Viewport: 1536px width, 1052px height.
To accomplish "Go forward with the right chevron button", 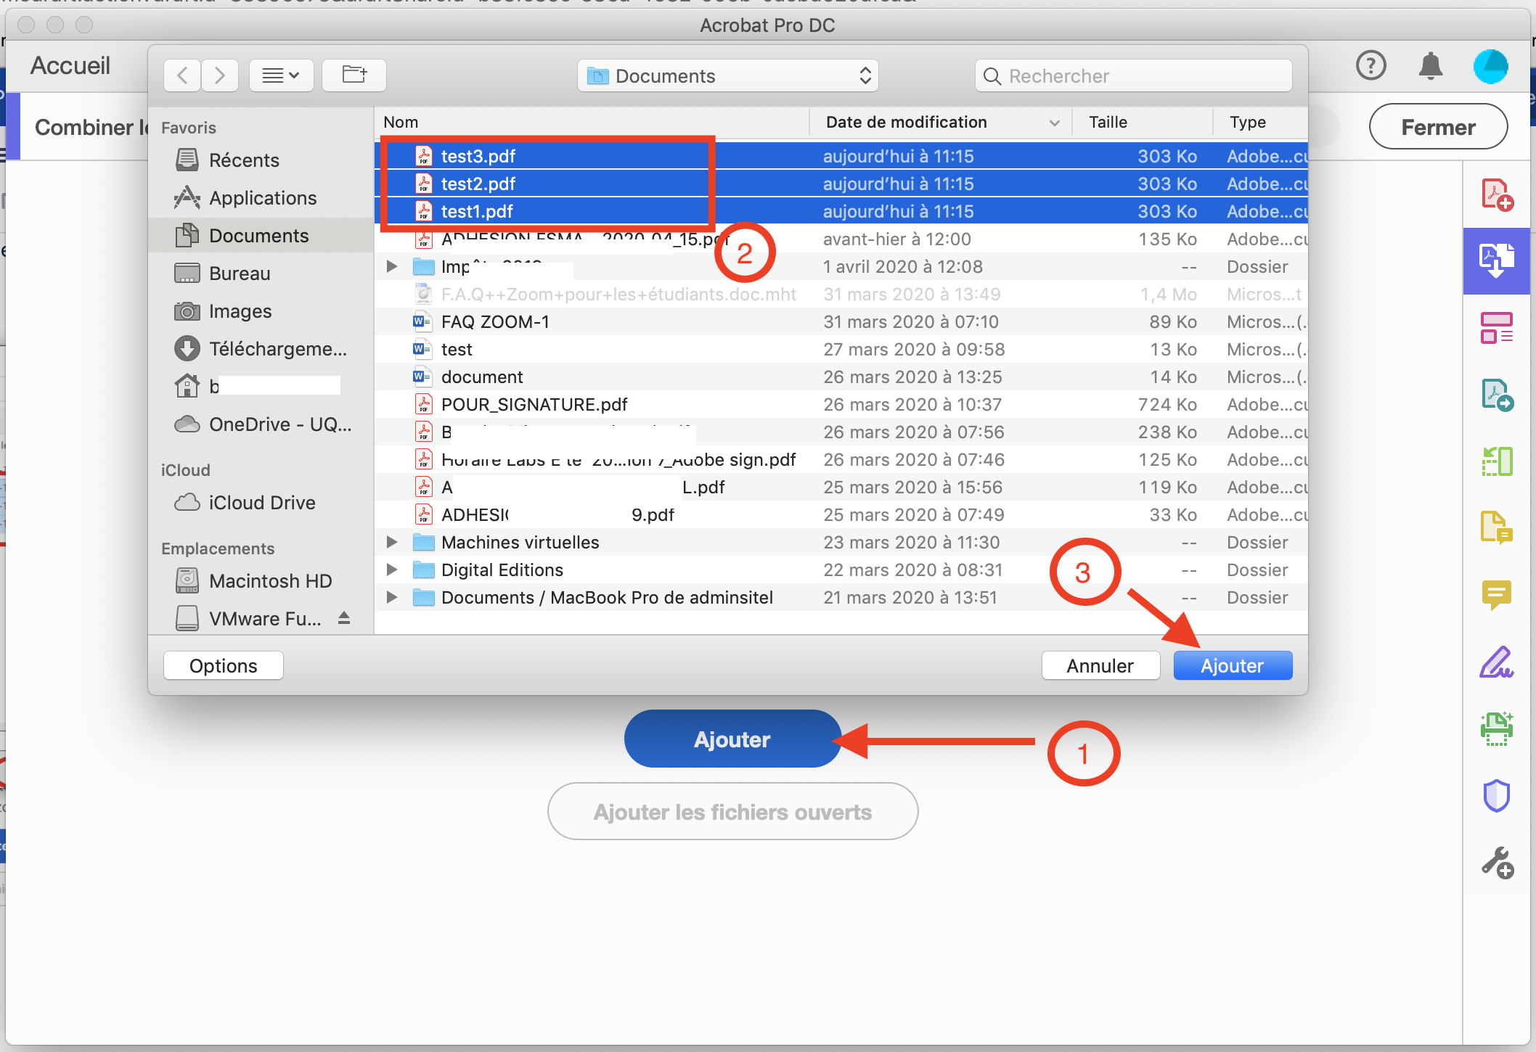I will point(220,75).
